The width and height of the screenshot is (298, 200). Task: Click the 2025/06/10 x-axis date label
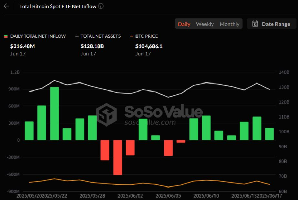(206, 196)
